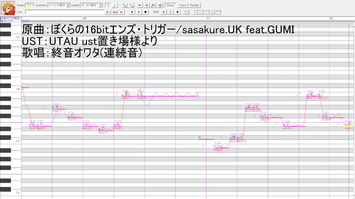The width and height of the screenshot is (355, 199).
Task: Click the Lyric input field
Action: point(64,12)
